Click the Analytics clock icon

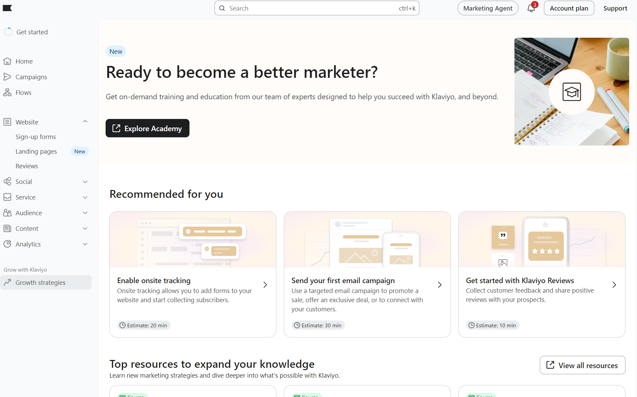click(x=7, y=244)
